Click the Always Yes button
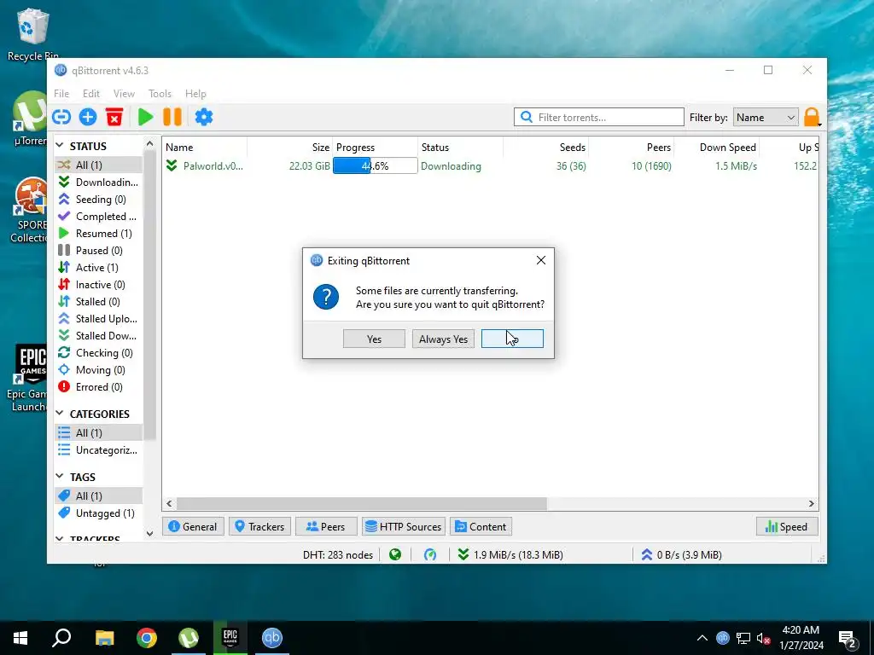This screenshot has width=874, height=655. (443, 339)
